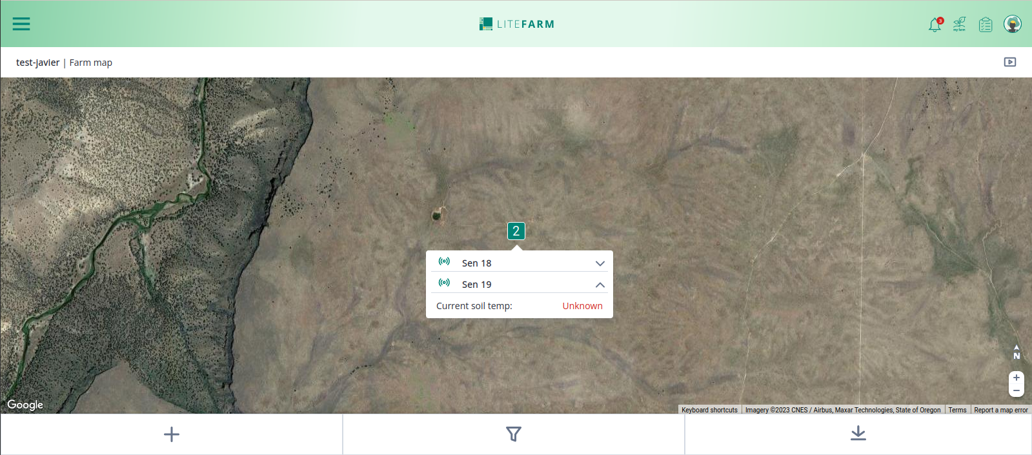Open the My Farm icon
The width and height of the screenshot is (1032, 455).
click(960, 25)
